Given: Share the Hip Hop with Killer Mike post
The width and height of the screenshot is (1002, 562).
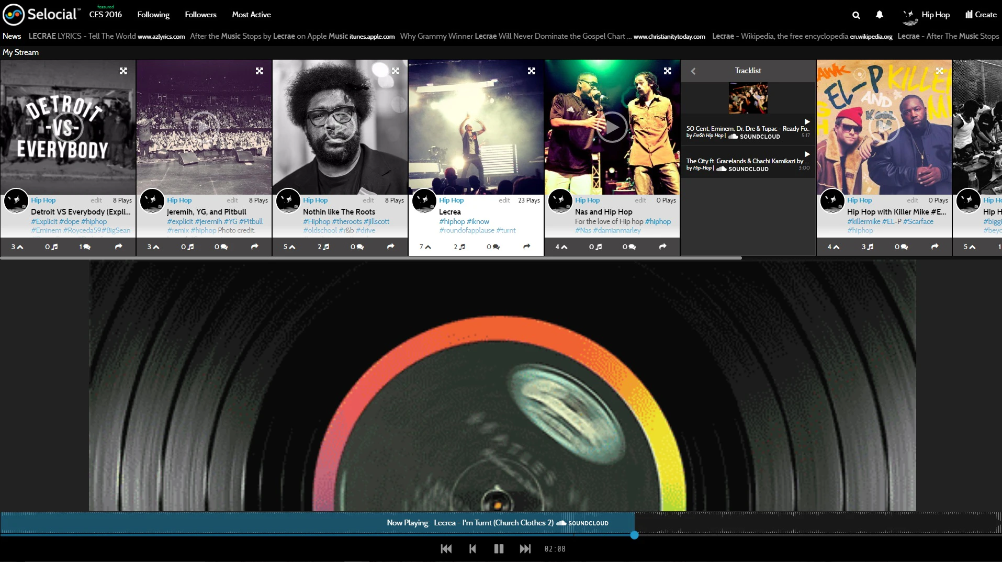Looking at the screenshot, I should 935,246.
